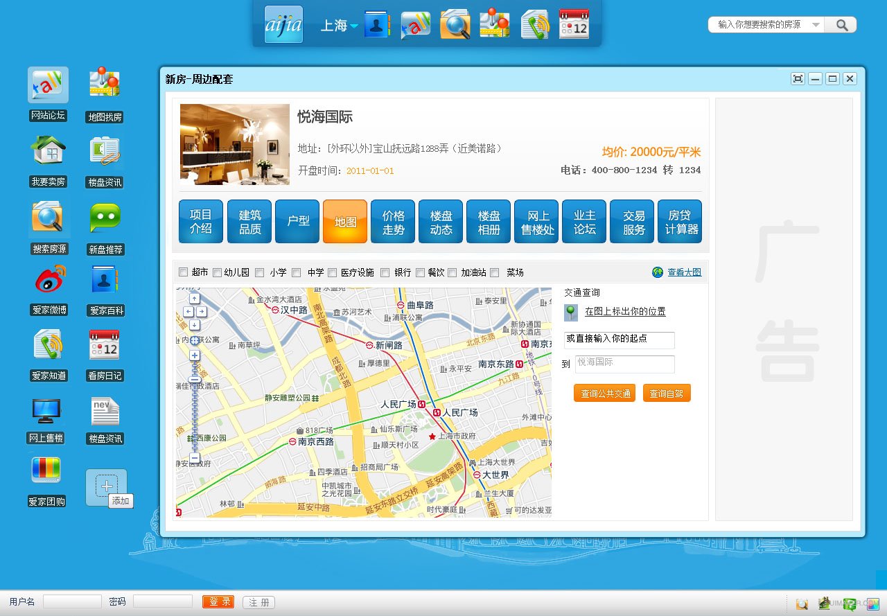
Task: Switch to 房贷计算器 tab
Action: [680, 222]
